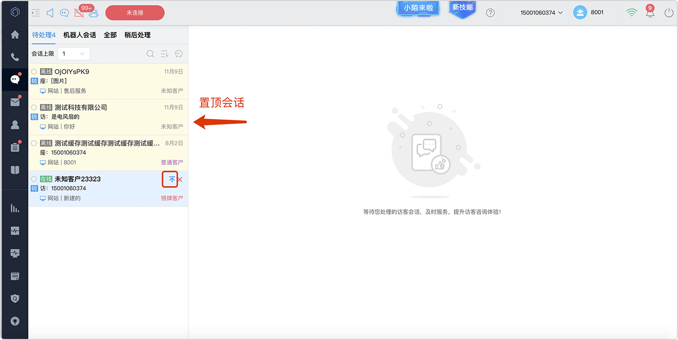Open the 未知客户23323 conversation
This screenshot has width=678, height=340.
point(108,188)
